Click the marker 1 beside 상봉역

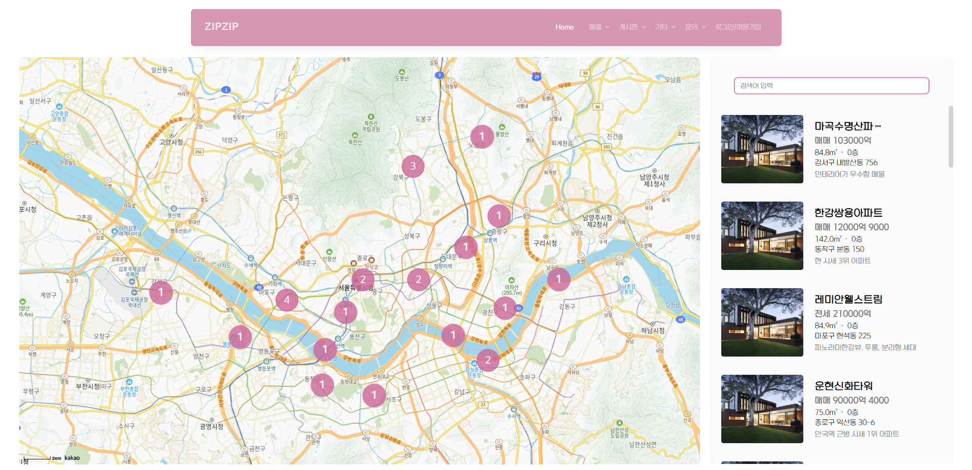[465, 247]
